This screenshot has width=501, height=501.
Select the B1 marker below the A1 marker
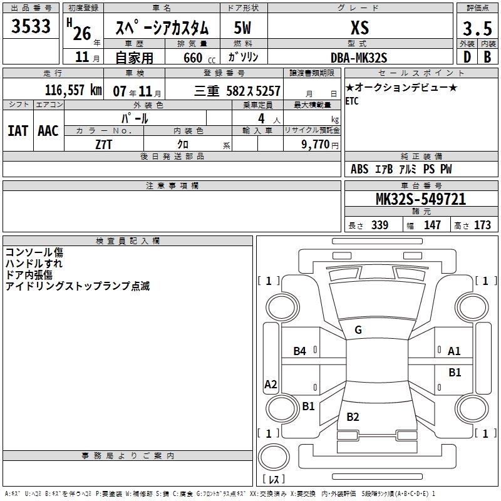454,372
